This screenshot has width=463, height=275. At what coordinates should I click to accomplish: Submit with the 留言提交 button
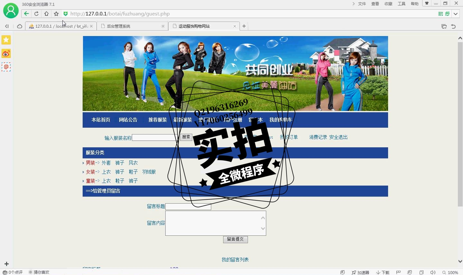click(235, 239)
